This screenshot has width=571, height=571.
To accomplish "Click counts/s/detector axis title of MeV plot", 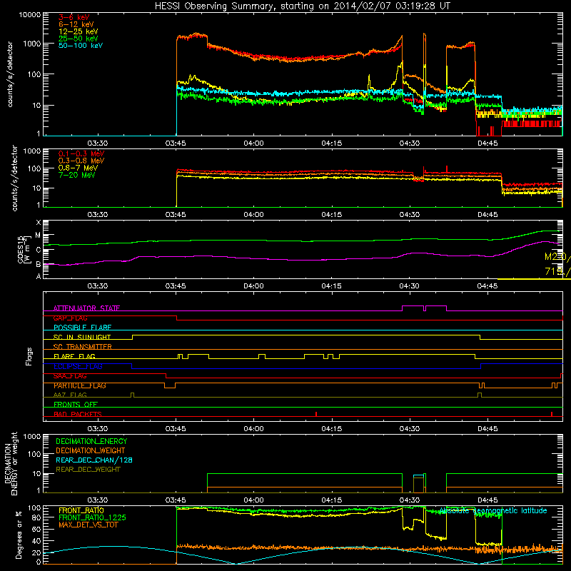I will pyautogui.click(x=14, y=178).
